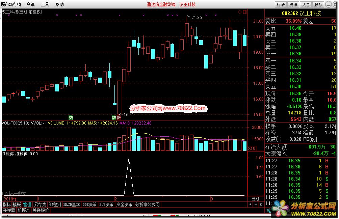Select the MACD基本 indicator tab
Image resolution: width=339 pixels, height=219 pixels.
click(x=72, y=204)
